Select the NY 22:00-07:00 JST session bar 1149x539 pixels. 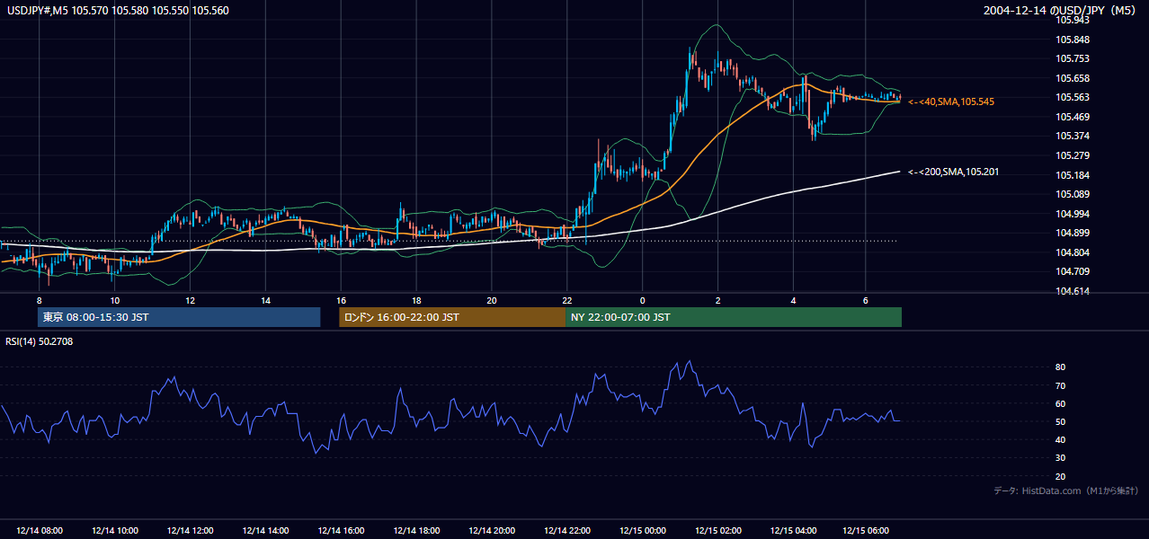click(x=734, y=317)
